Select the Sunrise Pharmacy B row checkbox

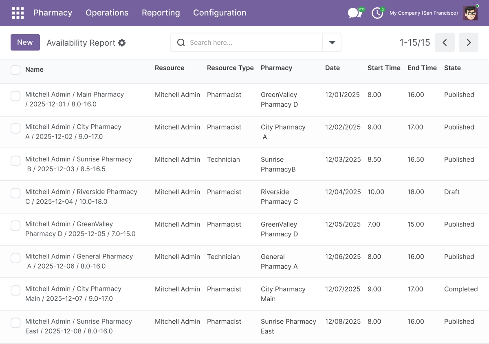15,161
